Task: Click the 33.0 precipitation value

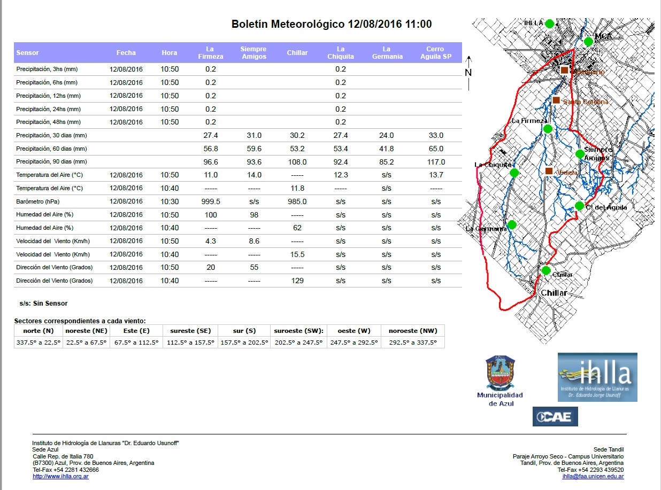Action: pos(436,136)
